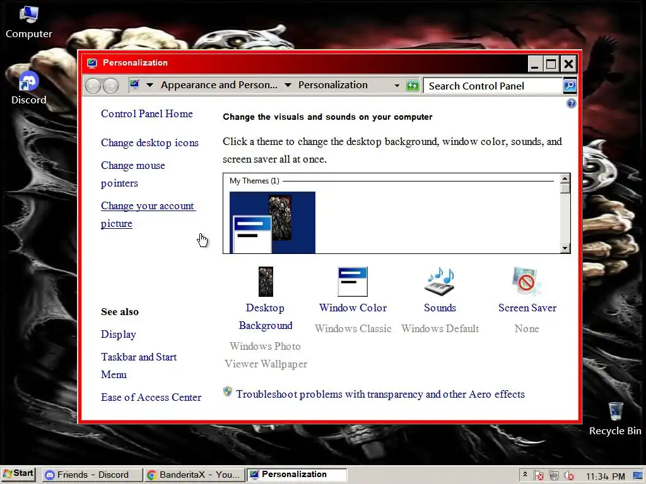Click Personalization breadcrumb in address bar
Image resolution: width=646 pixels, height=484 pixels.
pos(333,85)
